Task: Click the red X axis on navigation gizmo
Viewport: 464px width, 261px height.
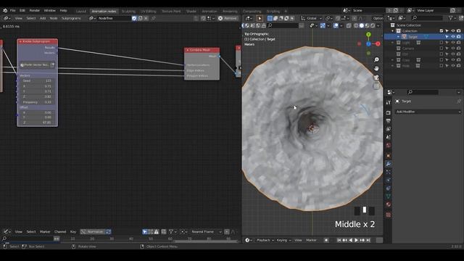Action: coord(378,43)
